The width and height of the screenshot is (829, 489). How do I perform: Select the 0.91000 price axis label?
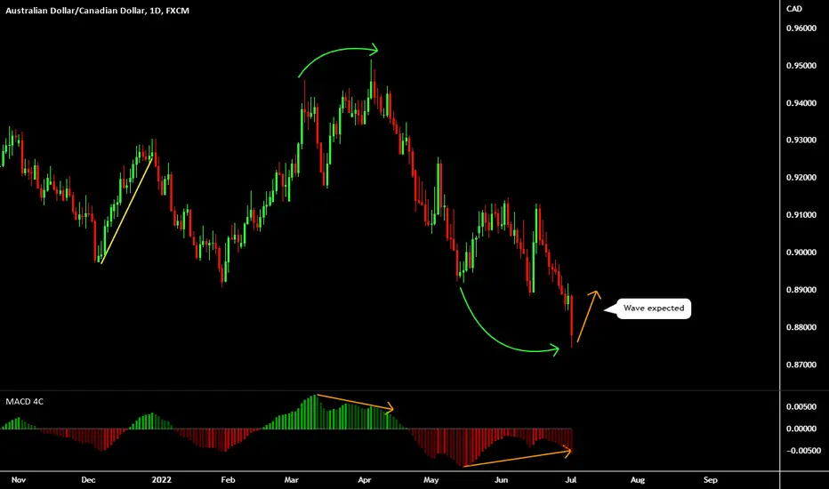(801, 215)
